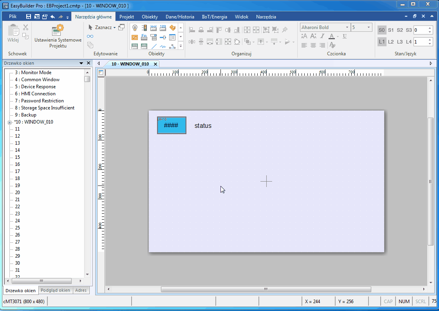Viewport: 439px width, 311px height.
Task: Select language L3
Action: (x=400, y=42)
